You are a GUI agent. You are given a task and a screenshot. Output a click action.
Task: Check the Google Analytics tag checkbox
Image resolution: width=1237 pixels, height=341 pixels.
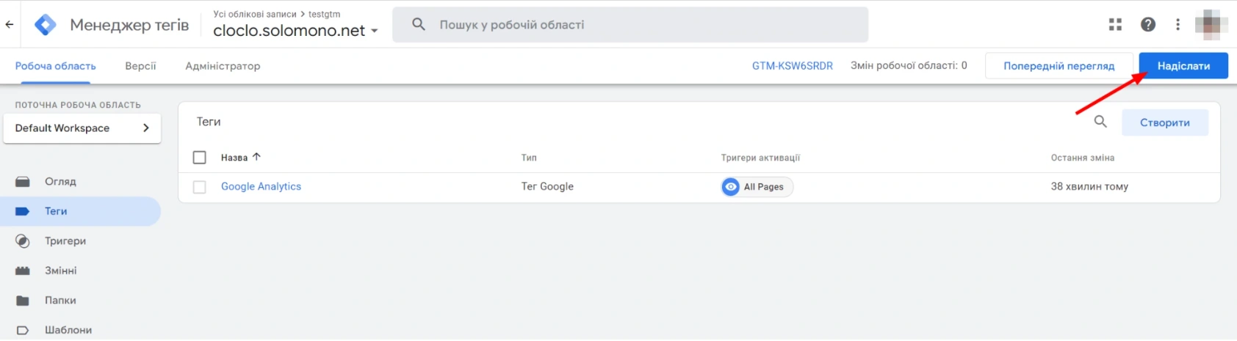[x=199, y=187]
